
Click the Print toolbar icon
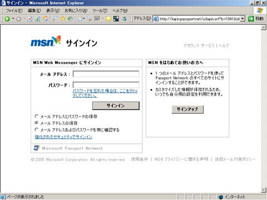90,18
